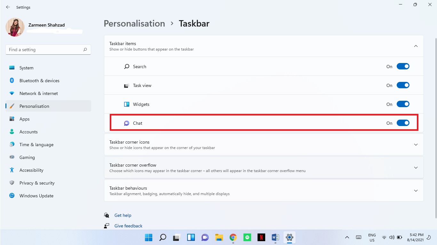Launch Microsoft Word from the taskbar
Viewport: 437px width, 245px height.
click(x=275, y=237)
